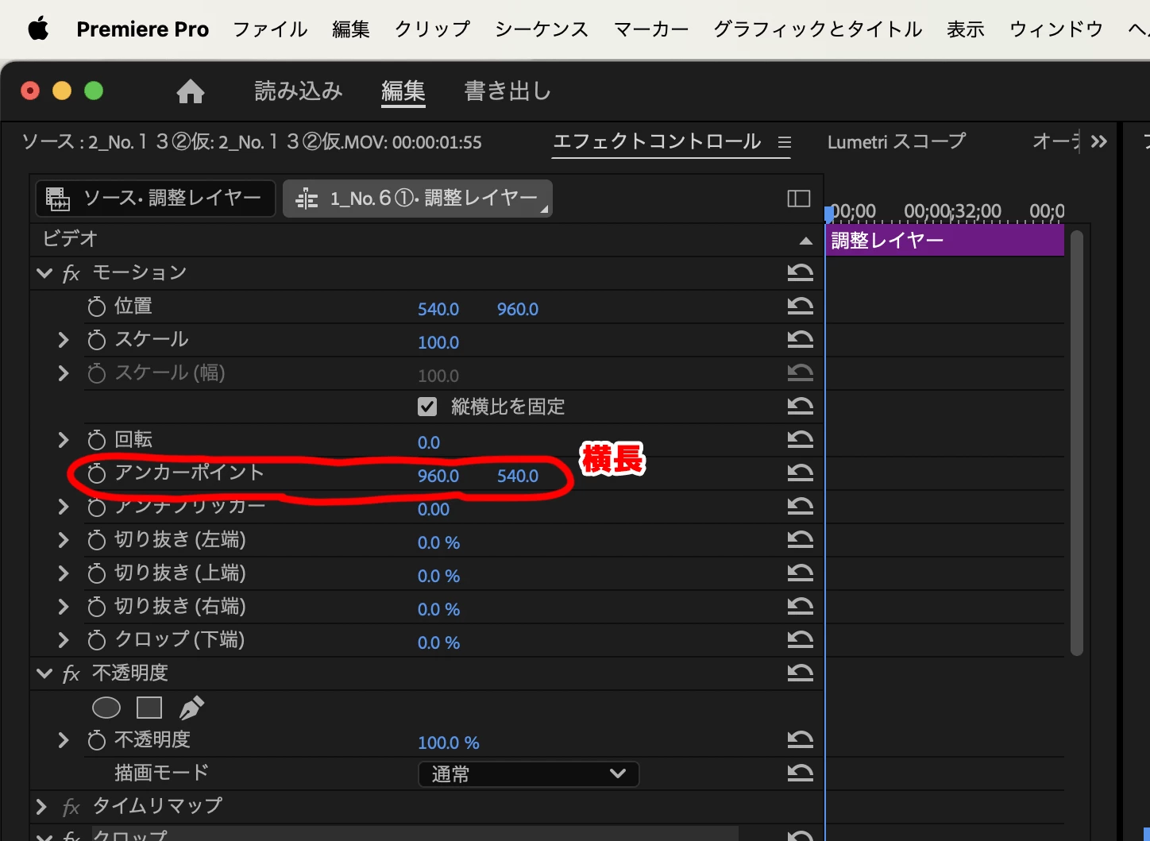This screenshot has width=1150, height=841.
Task: Reset the 描画モード setting
Action: pos(801,773)
